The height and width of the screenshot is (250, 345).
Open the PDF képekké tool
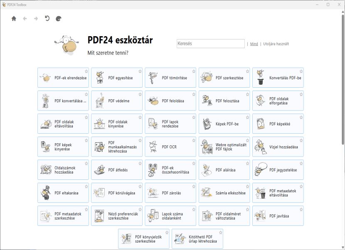pos(278,124)
